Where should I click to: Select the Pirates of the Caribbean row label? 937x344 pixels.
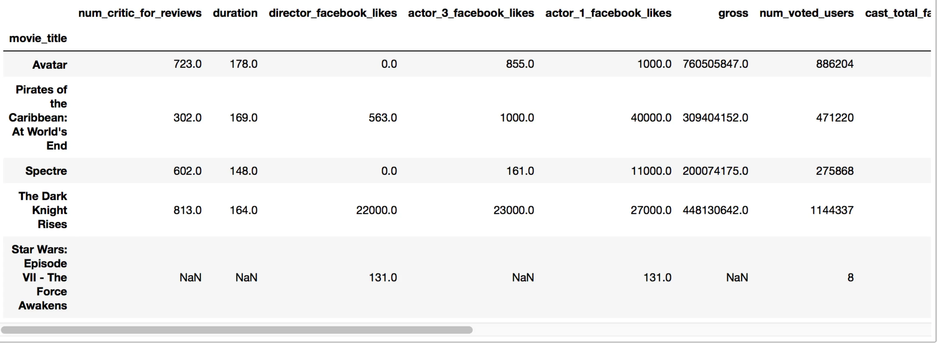[x=38, y=117]
